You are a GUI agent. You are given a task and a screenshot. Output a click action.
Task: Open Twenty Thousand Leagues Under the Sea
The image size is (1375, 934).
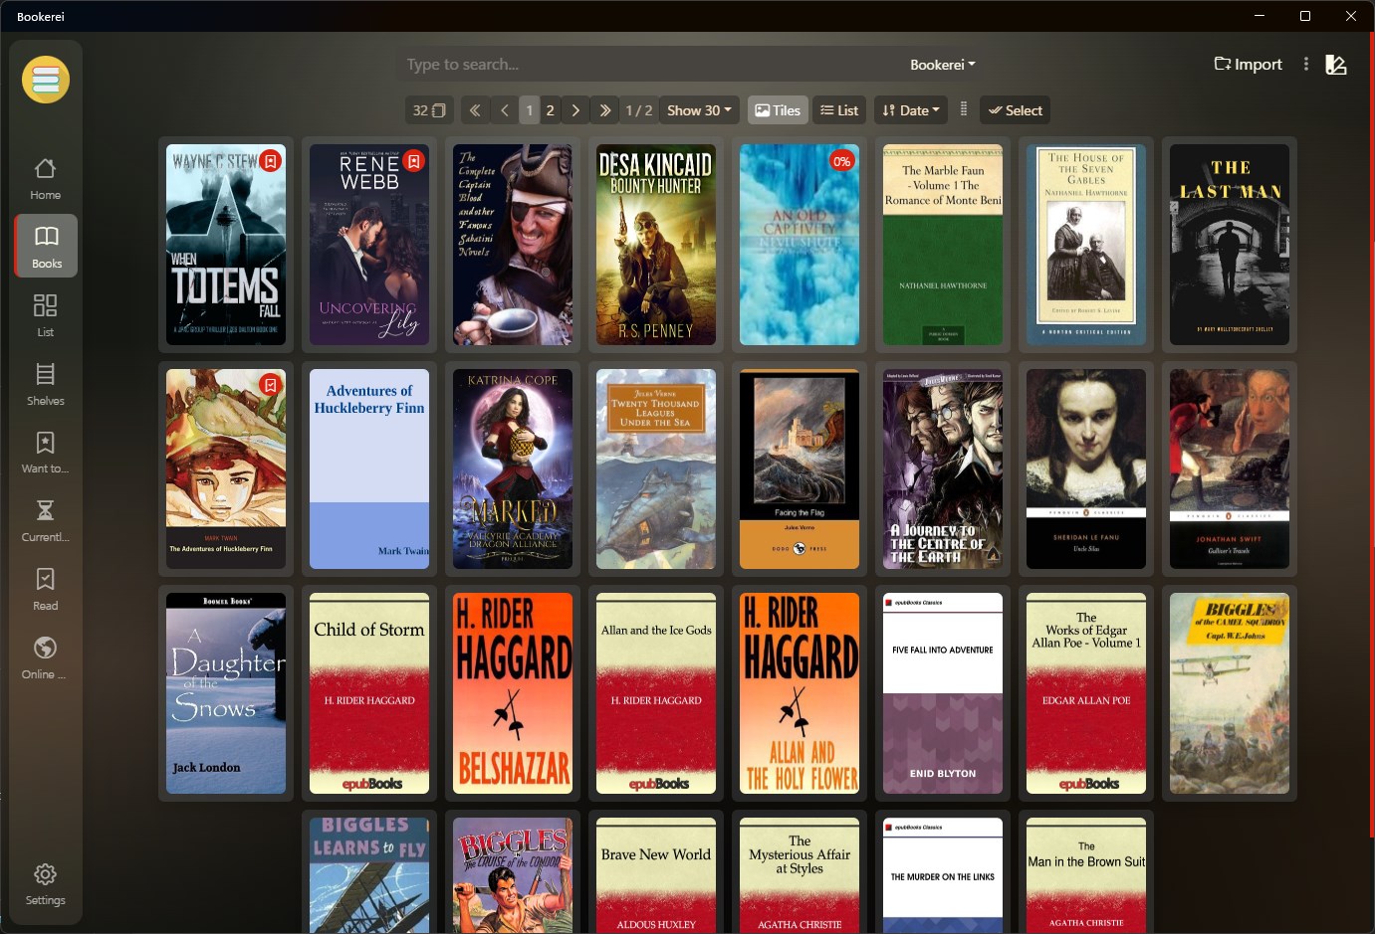[x=656, y=469]
